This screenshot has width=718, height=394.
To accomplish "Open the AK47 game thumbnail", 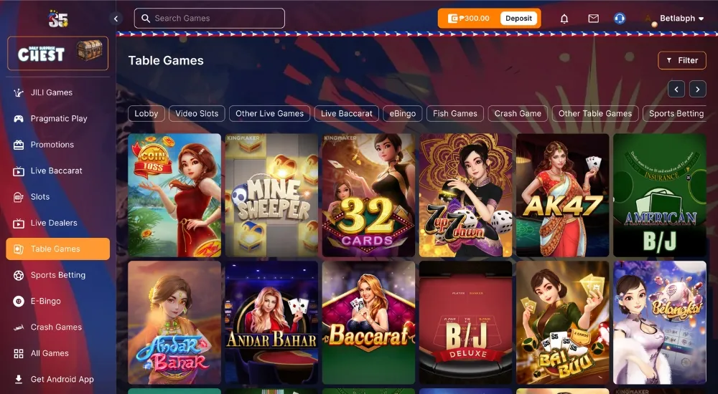I will point(563,195).
